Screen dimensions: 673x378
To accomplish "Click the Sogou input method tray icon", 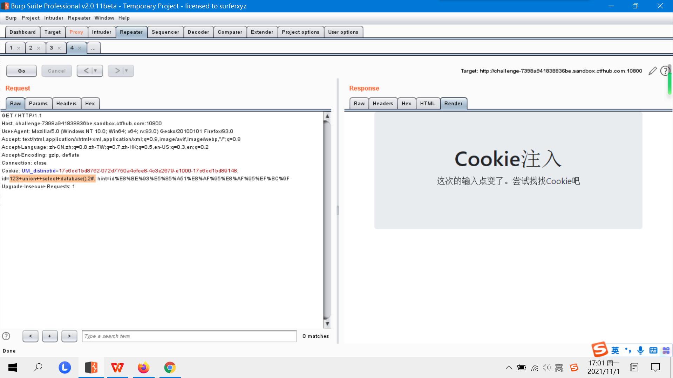I will (x=574, y=367).
